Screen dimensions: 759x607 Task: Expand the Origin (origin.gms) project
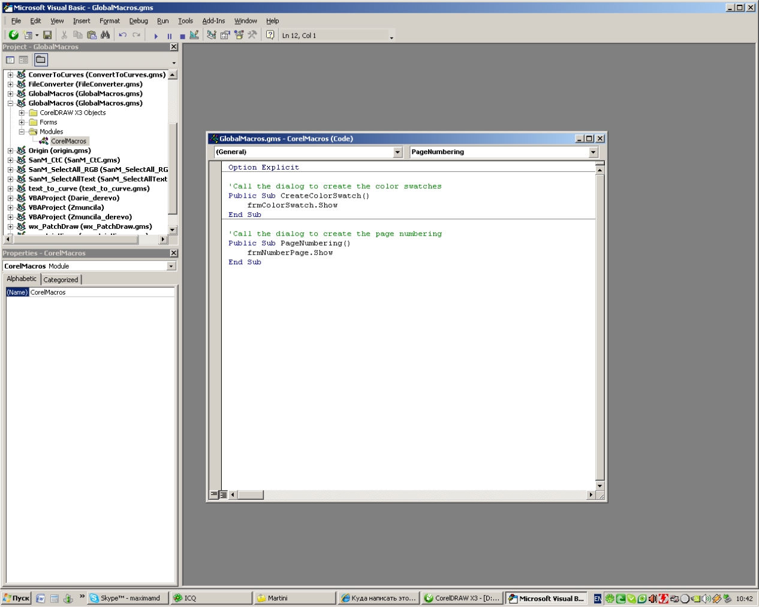(10, 150)
